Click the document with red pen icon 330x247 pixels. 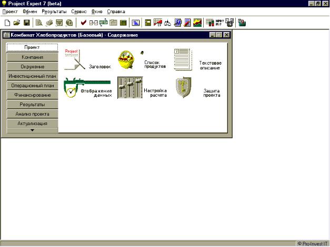[187, 23]
